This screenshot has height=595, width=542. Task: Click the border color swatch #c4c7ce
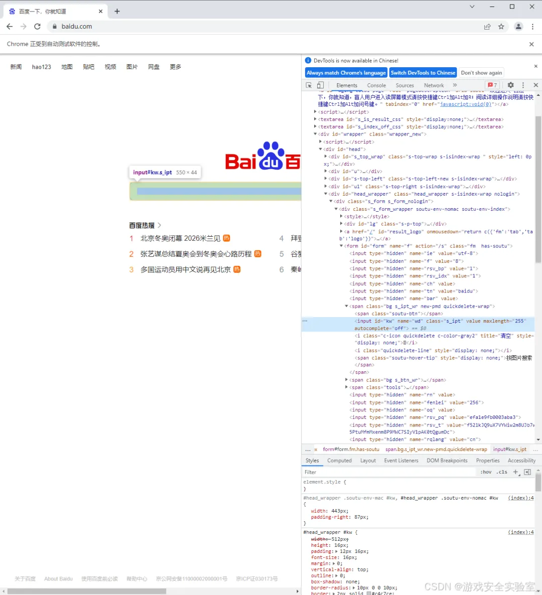[369, 593]
